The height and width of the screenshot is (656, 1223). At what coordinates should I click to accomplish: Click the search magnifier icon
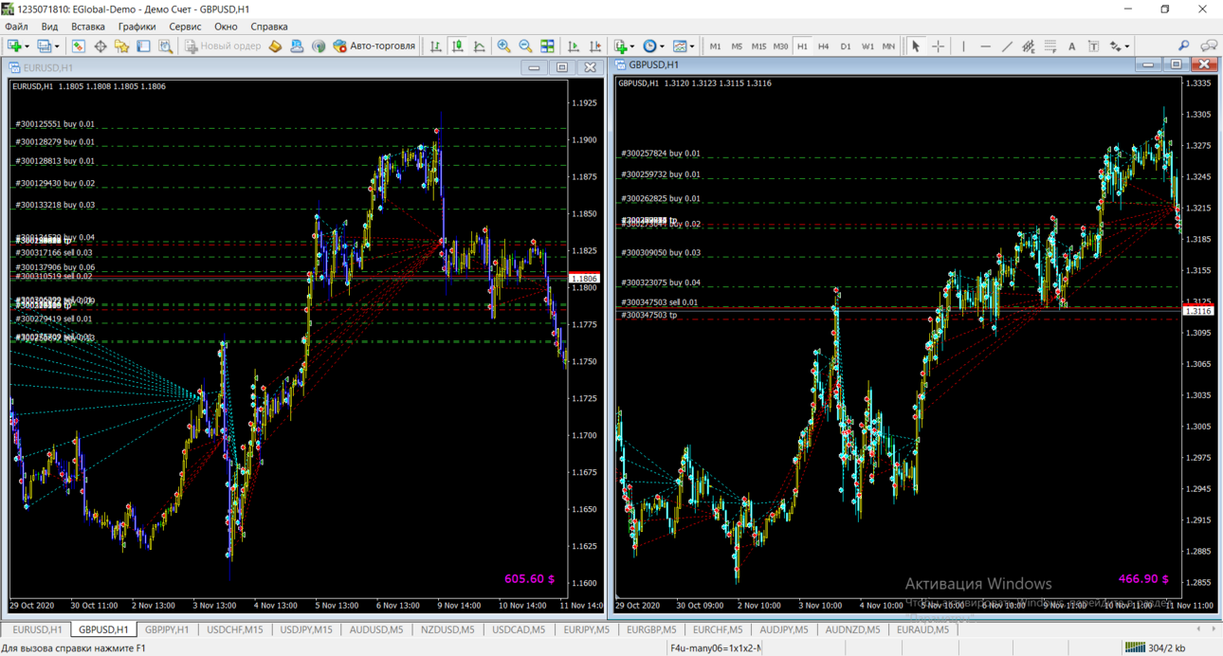point(1184,46)
